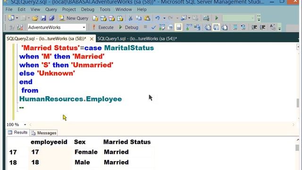This screenshot has height=170, width=302.
Task: Open the standard toolbar options overflow
Action: pos(259,18)
